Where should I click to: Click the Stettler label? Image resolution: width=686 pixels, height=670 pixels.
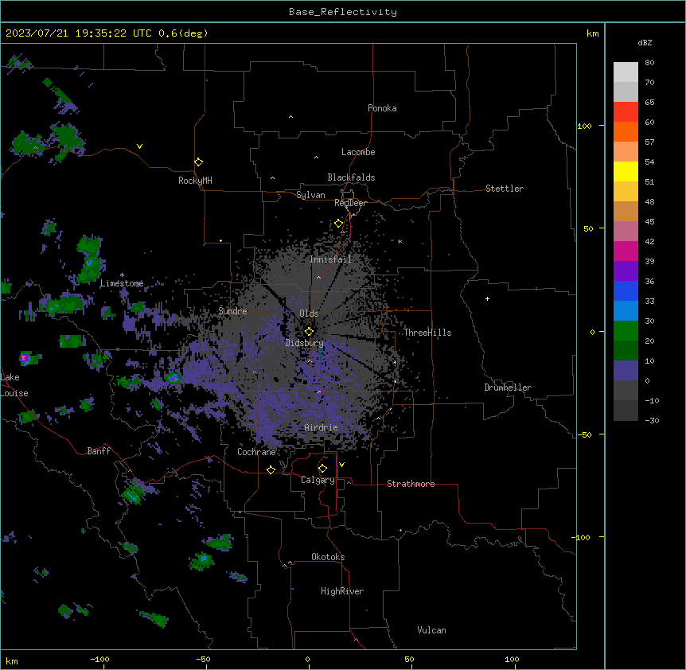(504, 189)
